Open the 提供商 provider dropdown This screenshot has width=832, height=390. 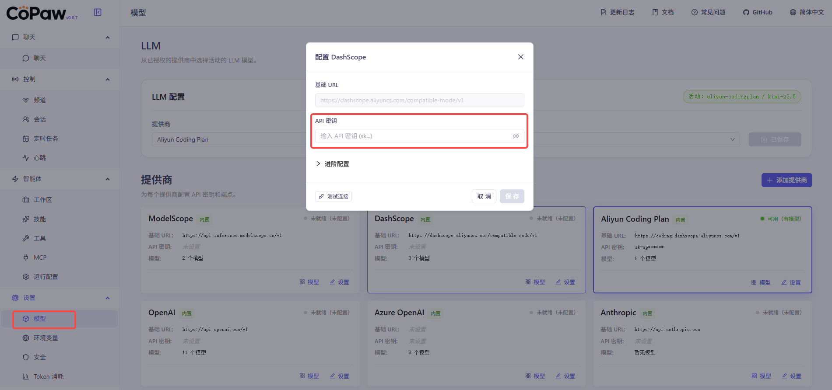click(229, 139)
